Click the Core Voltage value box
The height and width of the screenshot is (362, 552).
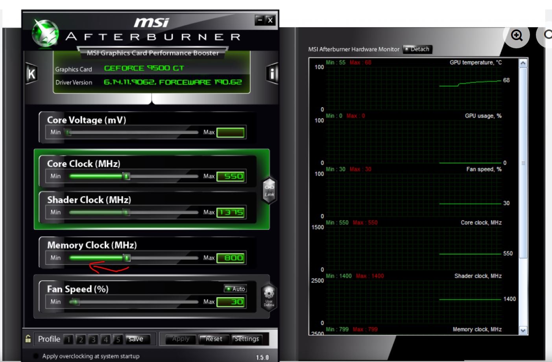click(231, 132)
